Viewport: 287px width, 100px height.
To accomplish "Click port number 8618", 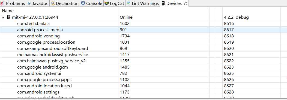I will tap(229, 36).
